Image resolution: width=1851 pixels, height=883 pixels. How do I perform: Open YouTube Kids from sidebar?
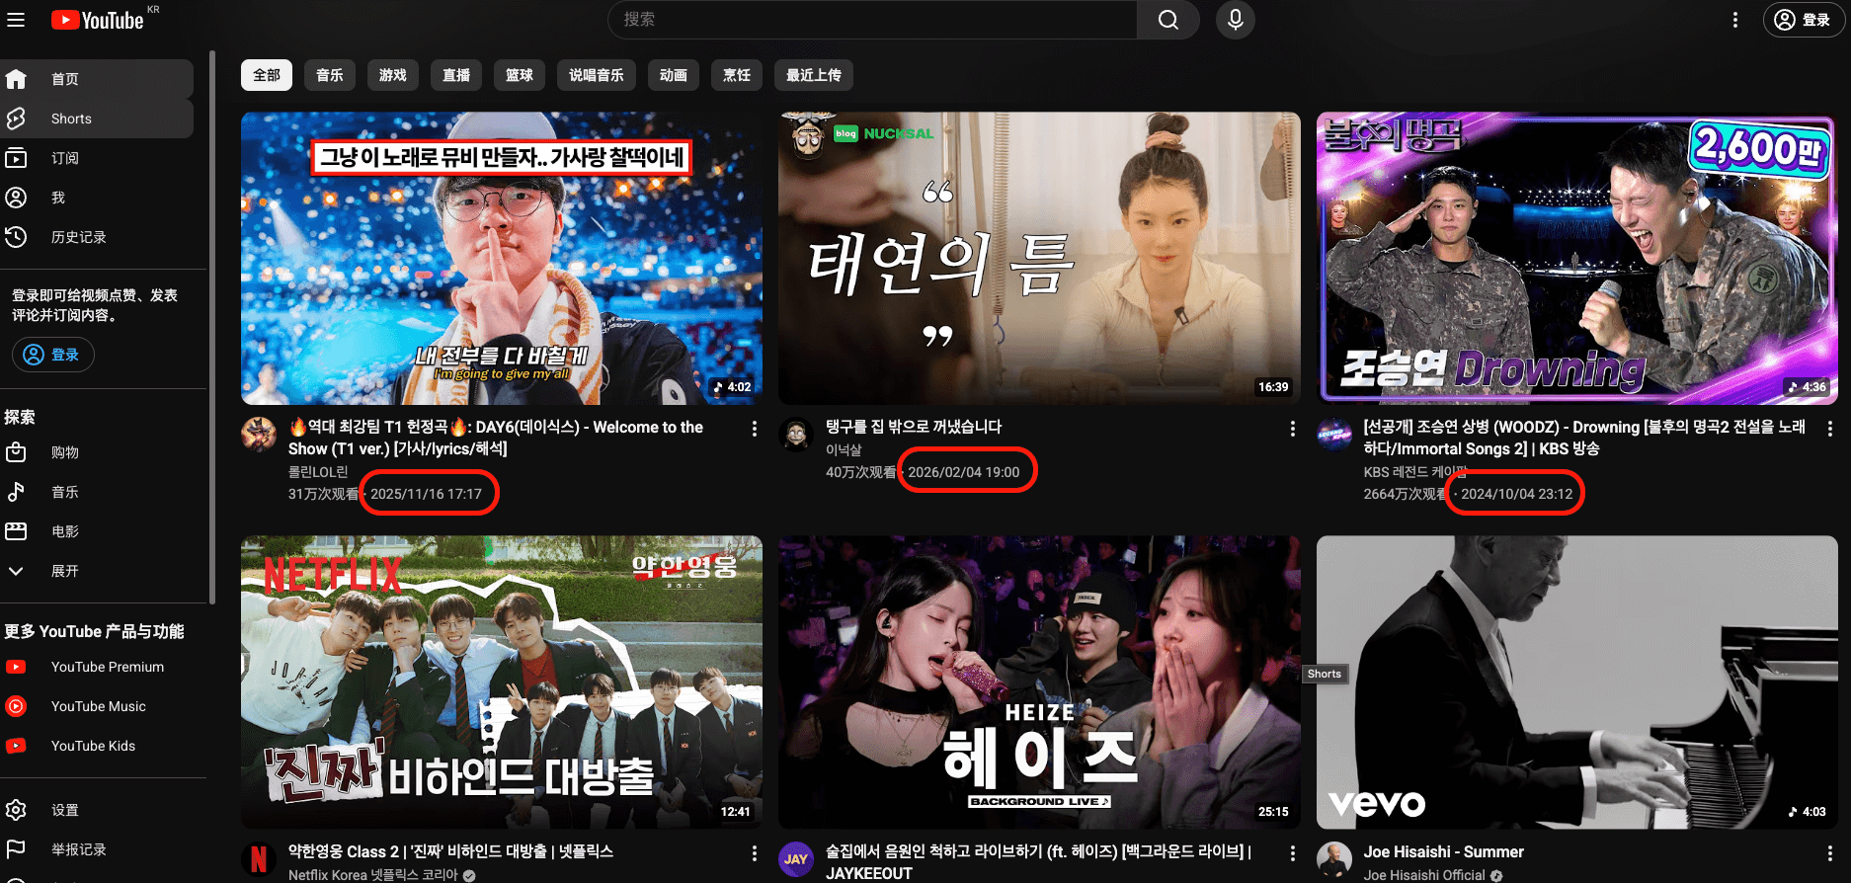coord(93,746)
